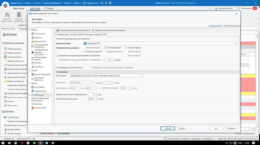Click the Отменить button
The width and height of the screenshot is (260, 145).
231,128
